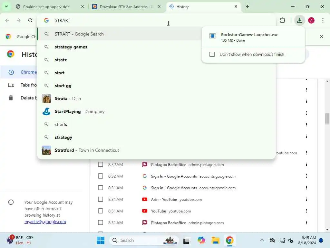Image resolution: width=330 pixels, height=248 pixels.
Task: Click the Stratford town thumbnail image
Action: 46,150
